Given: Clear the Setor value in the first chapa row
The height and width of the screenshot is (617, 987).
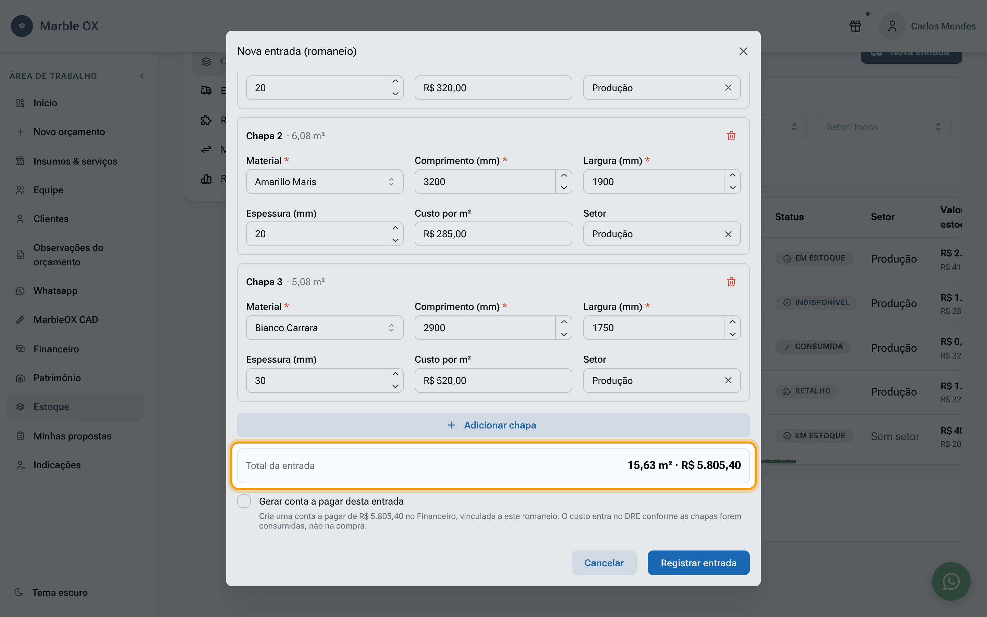Looking at the screenshot, I should (x=728, y=88).
